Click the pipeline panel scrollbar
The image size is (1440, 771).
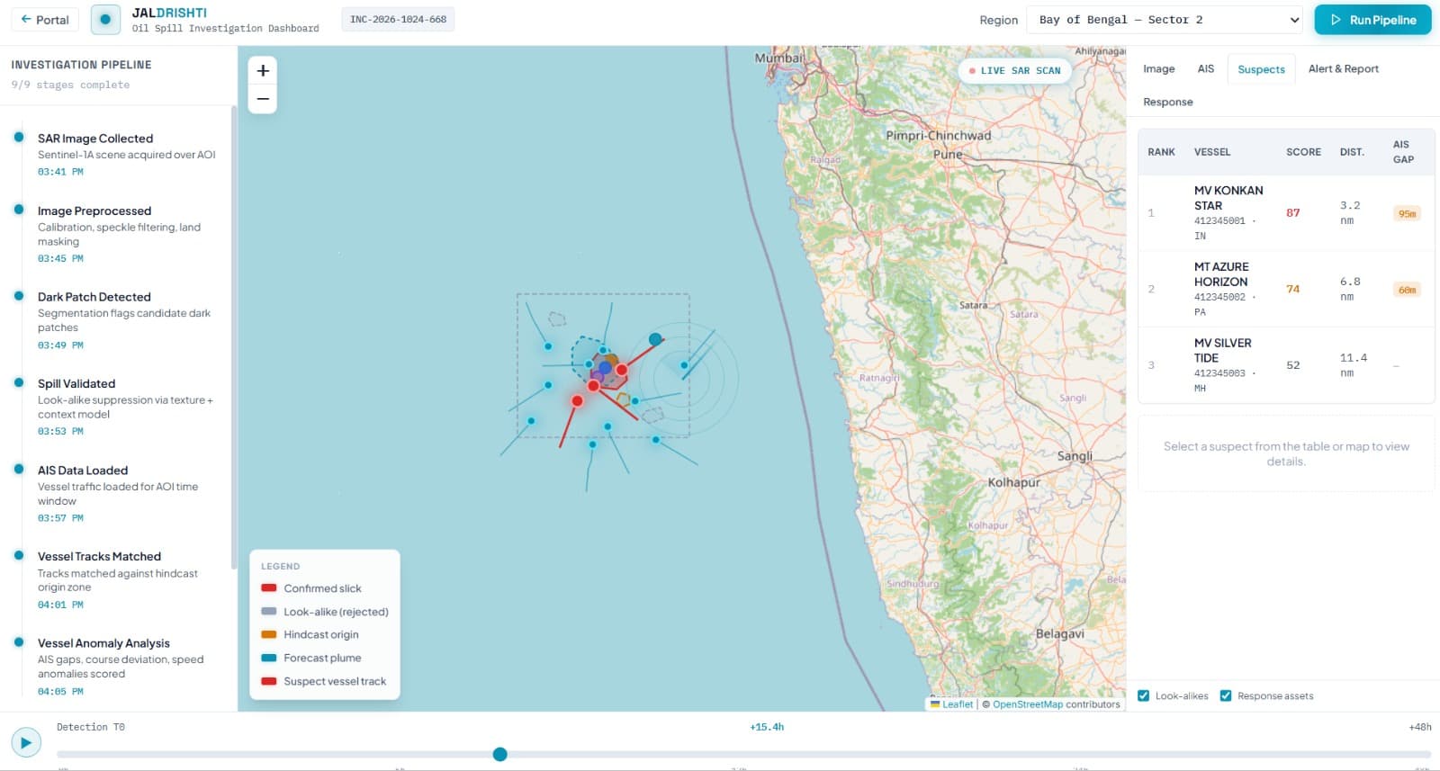coord(234,337)
